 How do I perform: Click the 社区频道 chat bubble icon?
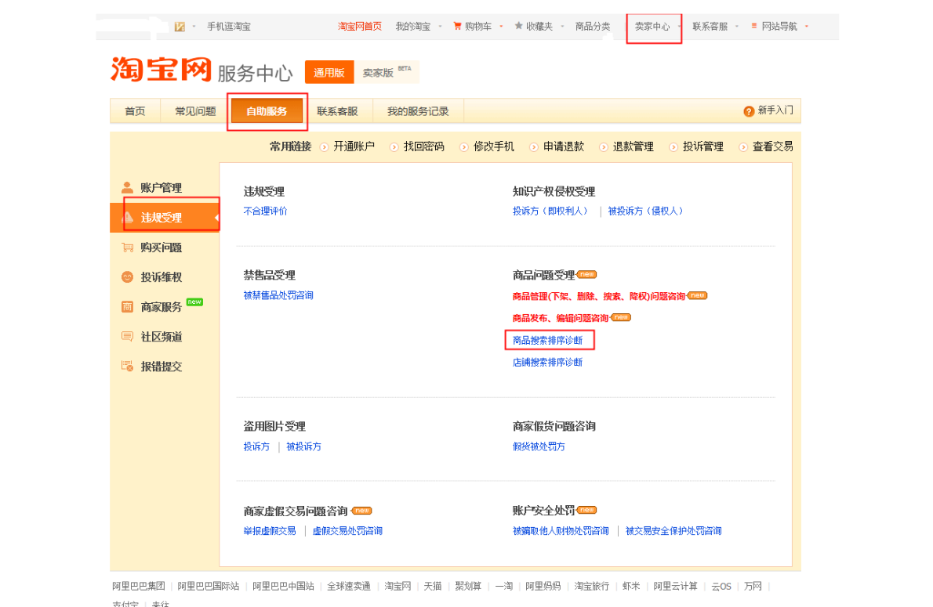pos(127,337)
